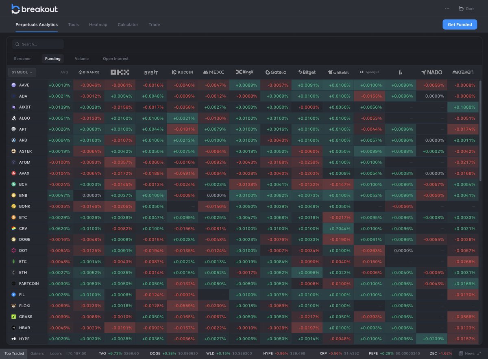Open Perpetuals Analytics tab
The image size is (488, 359).
pyautogui.click(x=37, y=24)
